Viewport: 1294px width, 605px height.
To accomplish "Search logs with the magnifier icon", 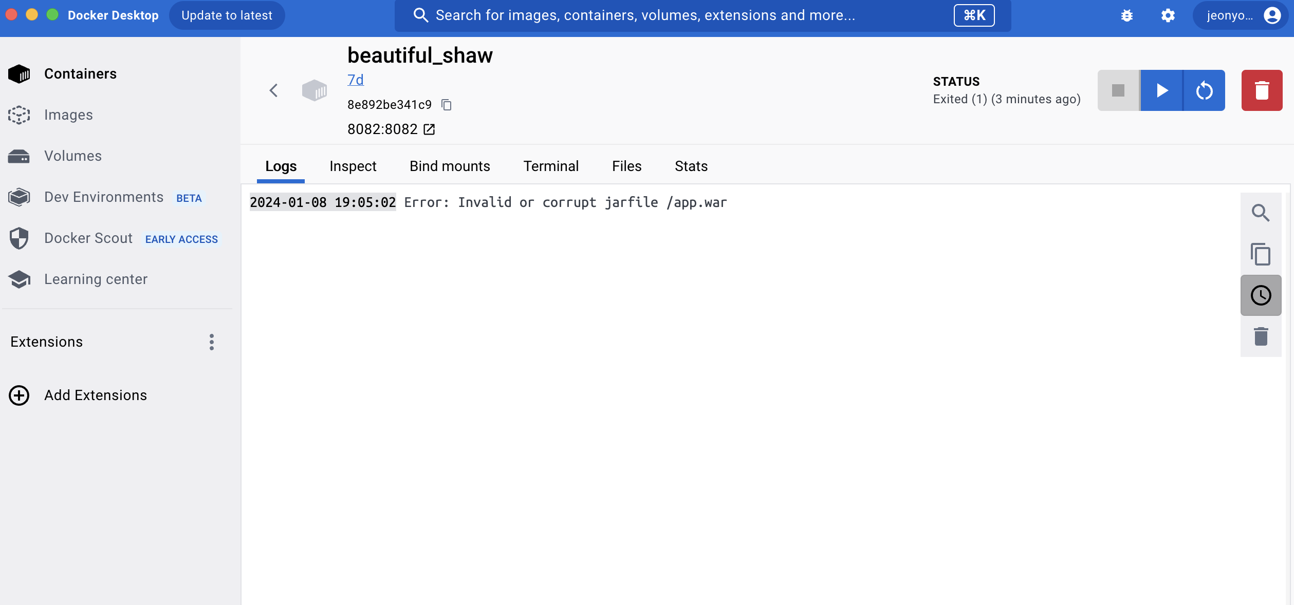I will click(x=1261, y=213).
